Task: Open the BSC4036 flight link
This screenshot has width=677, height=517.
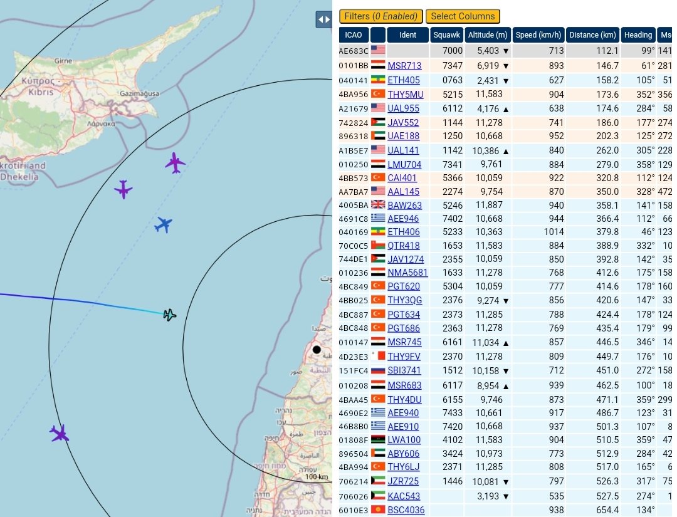Action: coord(406,510)
